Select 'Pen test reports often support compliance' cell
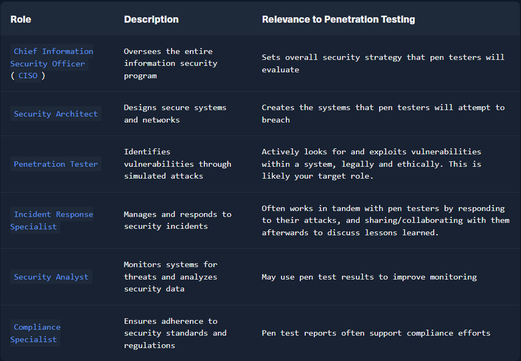Viewport: 521px width, 361px height. [x=376, y=333]
